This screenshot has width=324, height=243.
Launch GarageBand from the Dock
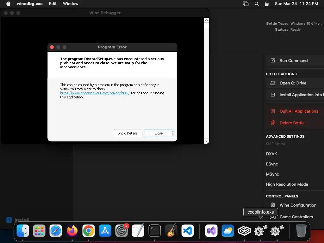[171, 231]
